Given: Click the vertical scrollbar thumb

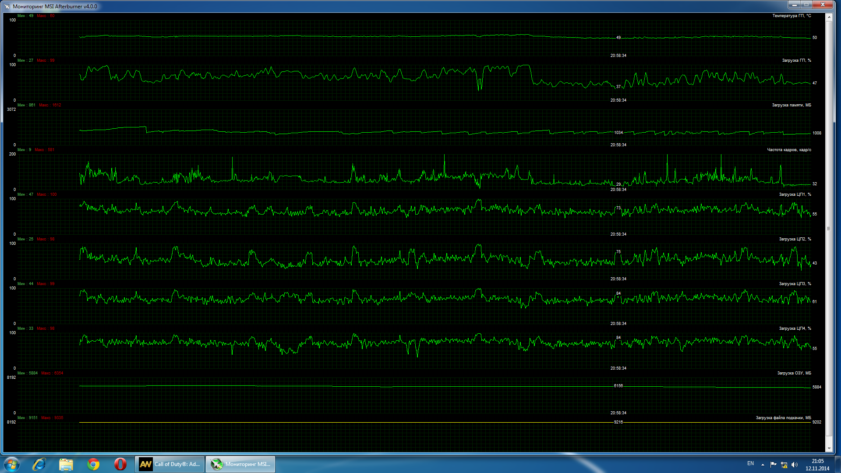Looking at the screenshot, I should [x=829, y=228].
